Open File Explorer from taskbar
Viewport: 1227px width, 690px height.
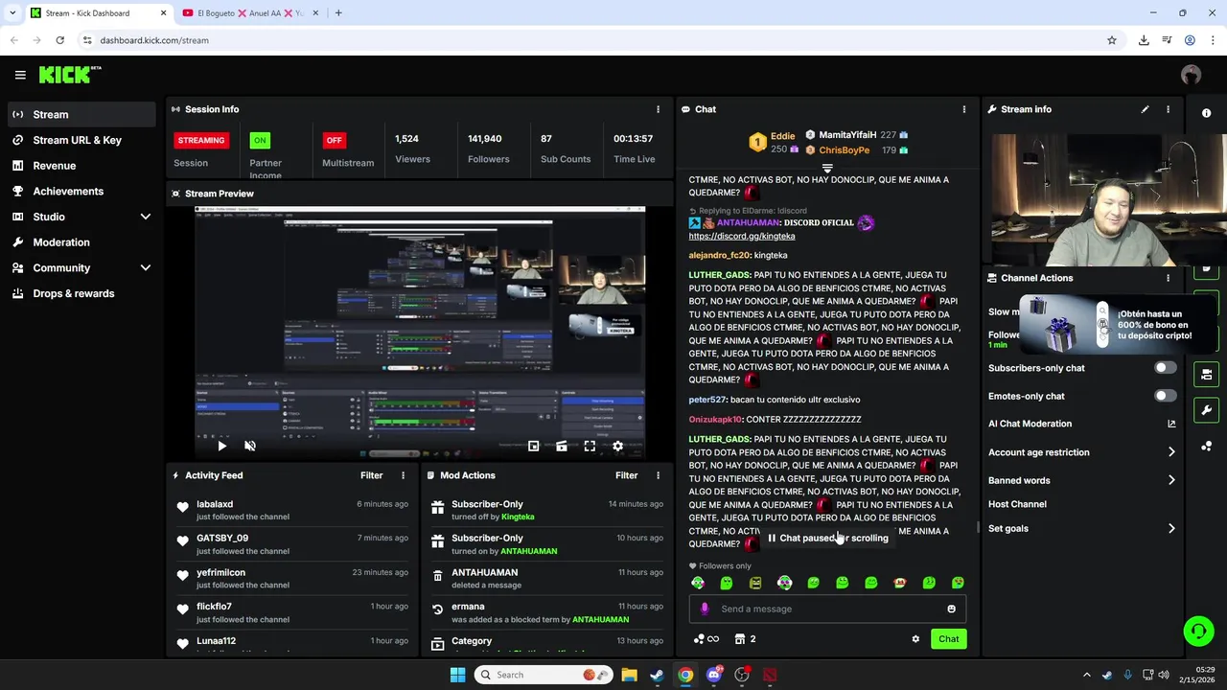pos(629,675)
